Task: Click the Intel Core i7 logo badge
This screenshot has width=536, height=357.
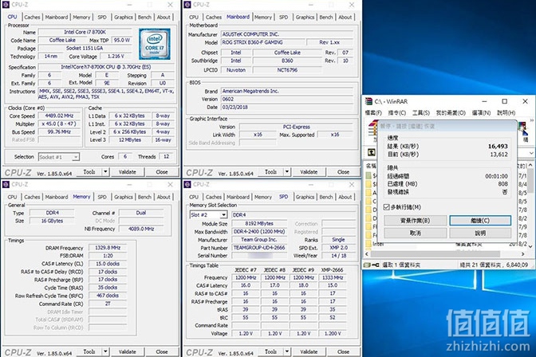Action: (x=154, y=44)
